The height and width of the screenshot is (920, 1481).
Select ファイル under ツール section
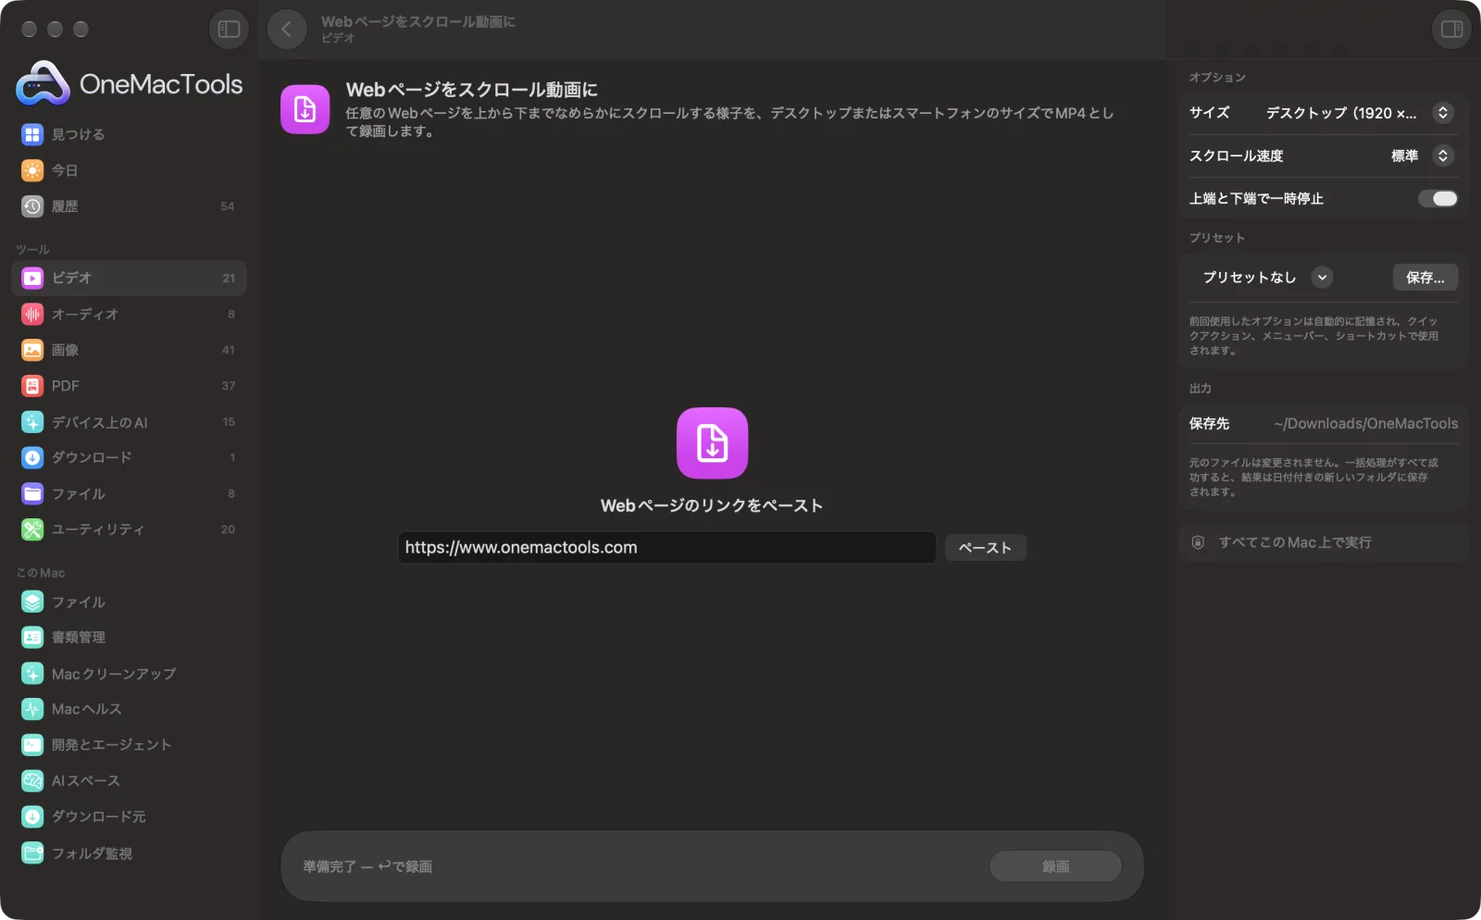pos(129,494)
